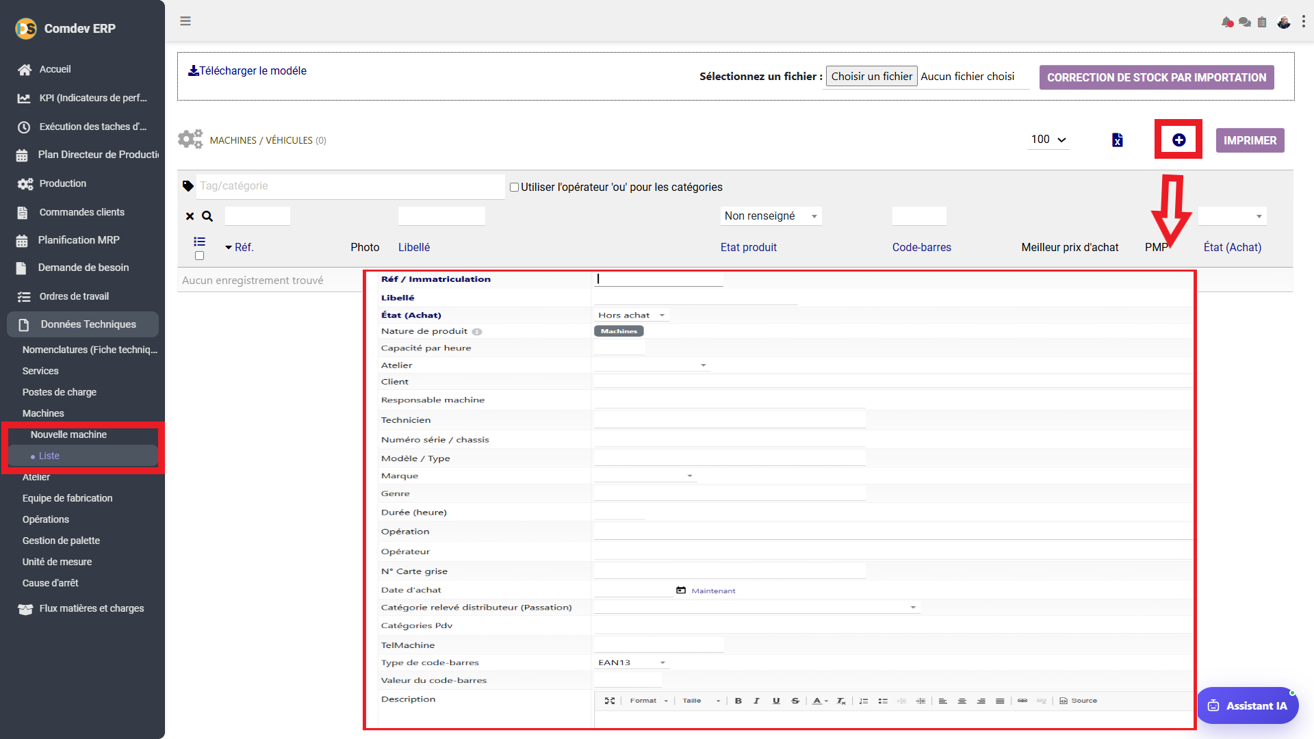The width and height of the screenshot is (1314, 739).
Task: Click Télécharger le modèle link
Action: pyautogui.click(x=247, y=71)
